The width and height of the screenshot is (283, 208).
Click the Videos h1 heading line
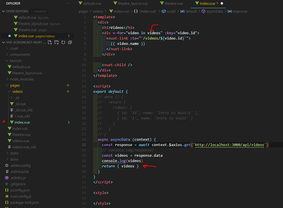pos(118,28)
